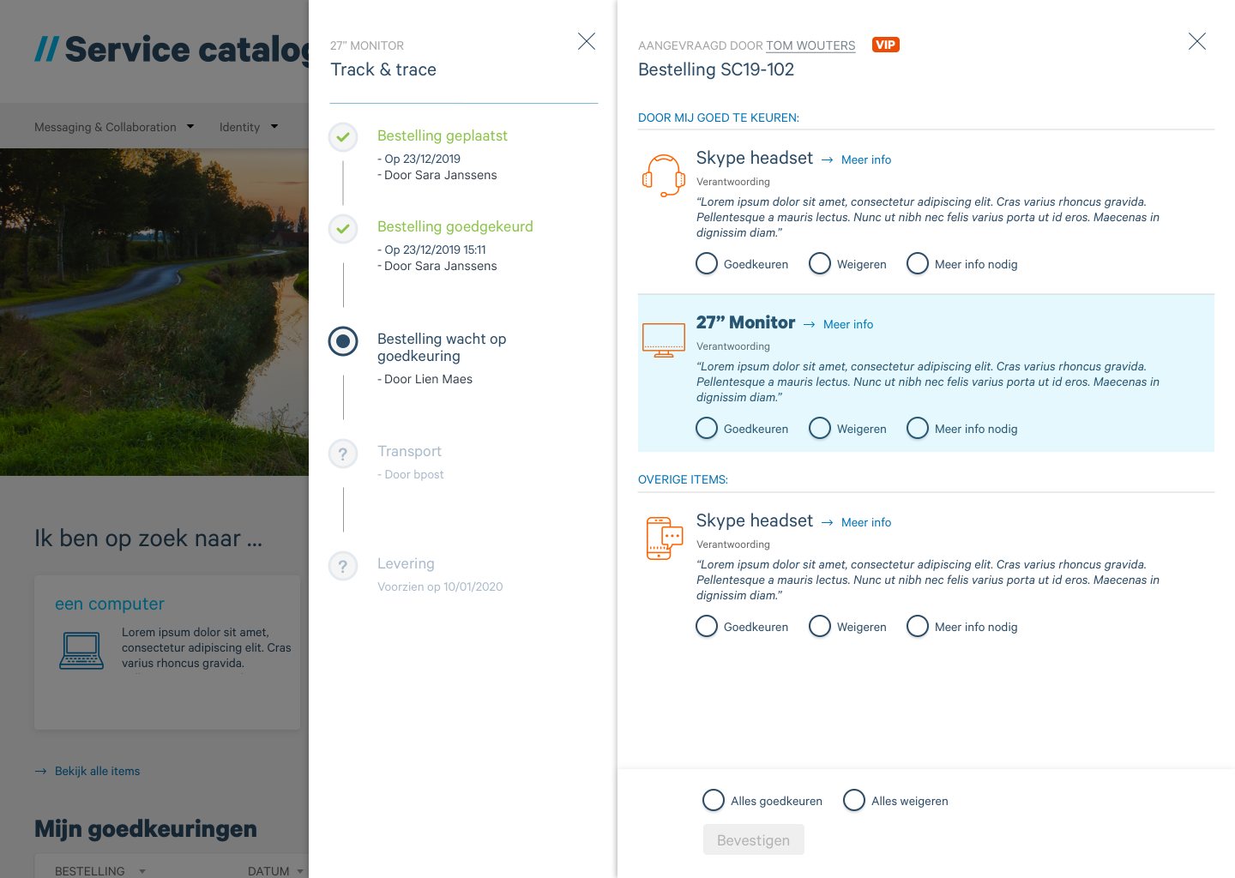Click the question mark icon for Levering

tap(343, 566)
